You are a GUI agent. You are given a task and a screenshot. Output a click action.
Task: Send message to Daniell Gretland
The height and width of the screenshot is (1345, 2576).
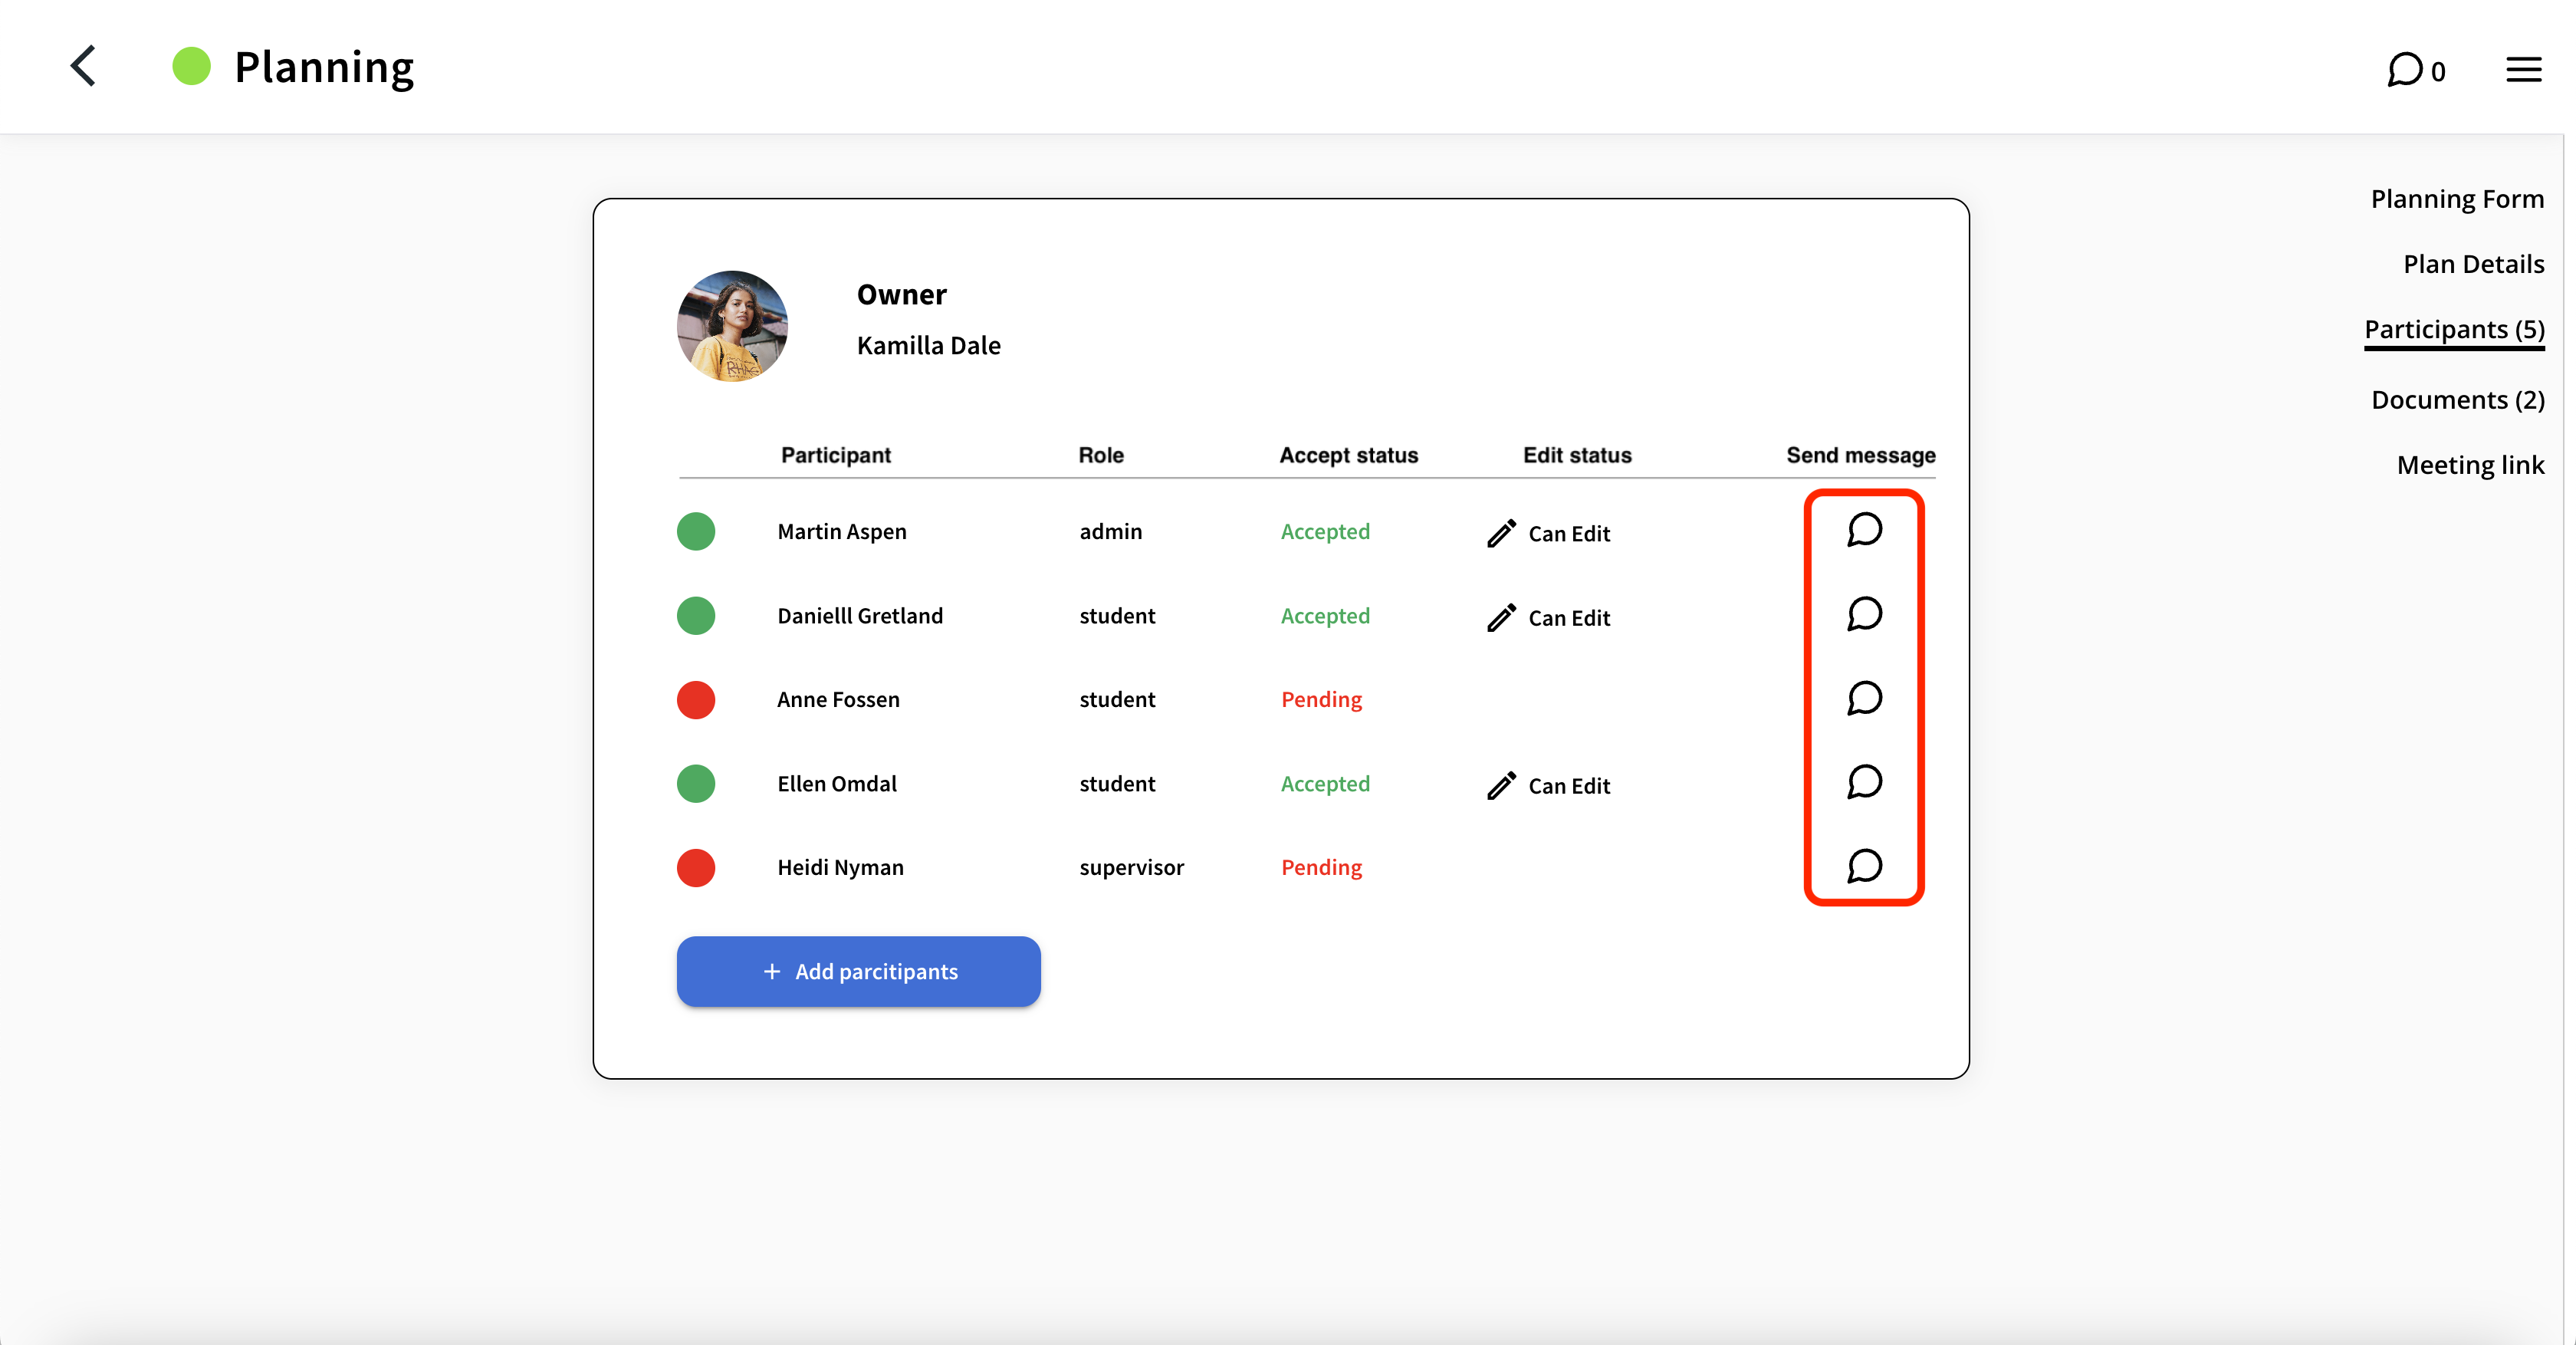click(x=1864, y=614)
